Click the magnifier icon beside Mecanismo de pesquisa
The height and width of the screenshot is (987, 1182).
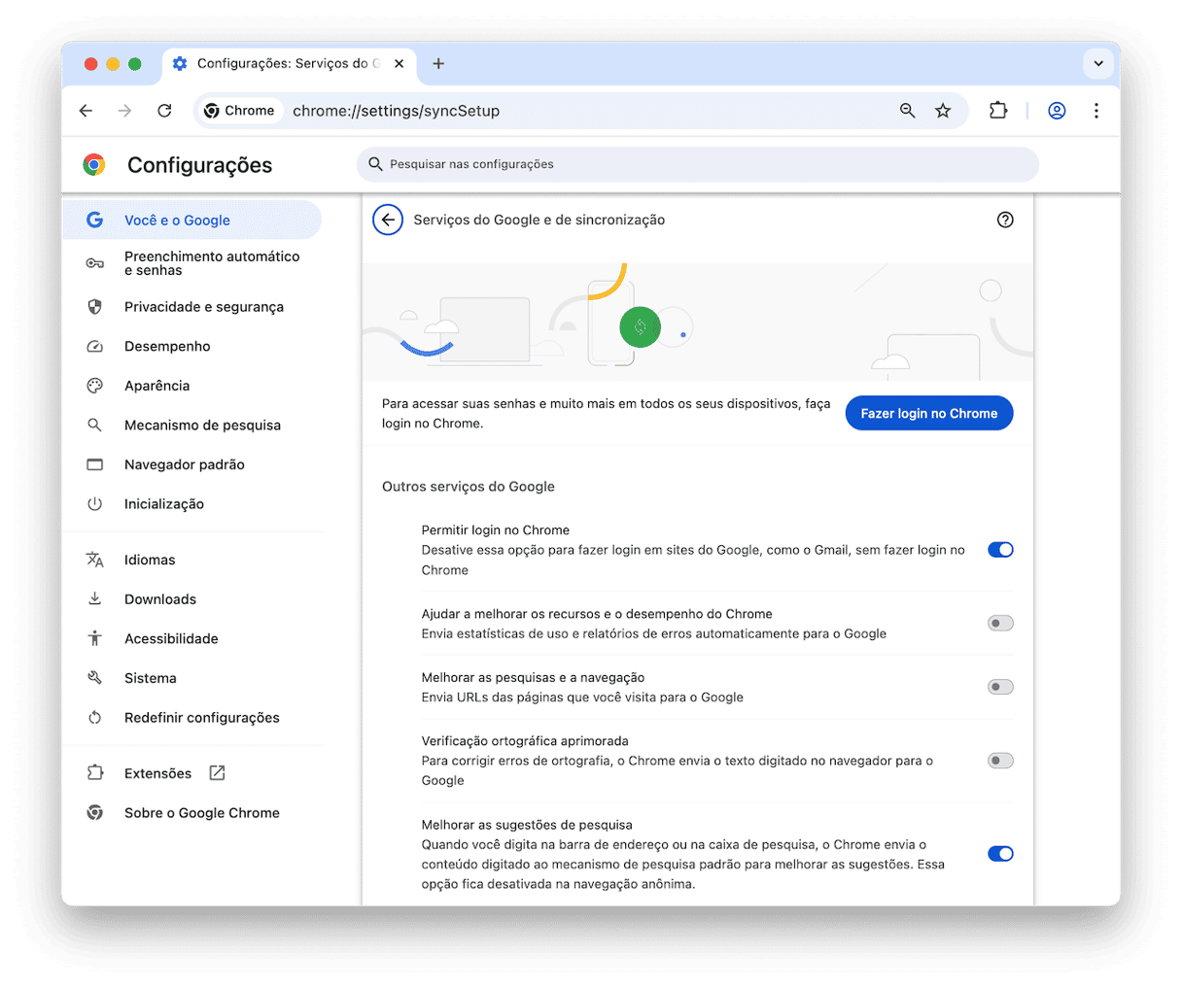coord(94,425)
